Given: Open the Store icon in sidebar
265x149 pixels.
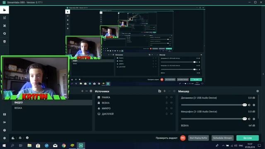Looking at the screenshot, I should 5,41.
